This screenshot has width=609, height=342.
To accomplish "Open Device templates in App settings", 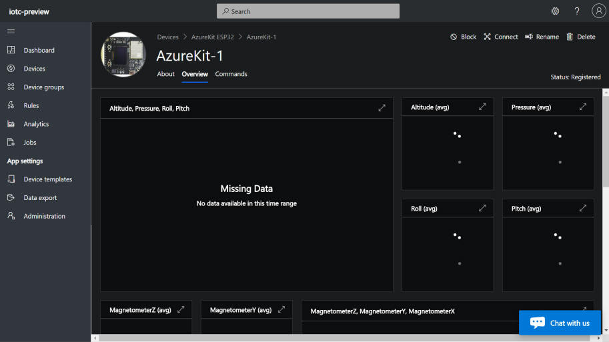I will 48,179.
